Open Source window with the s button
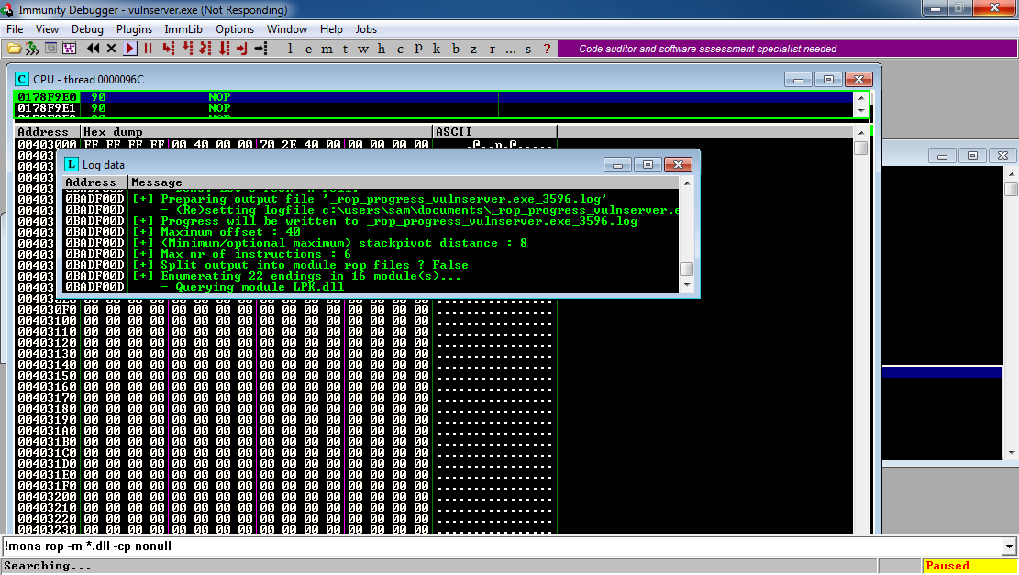Image resolution: width=1019 pixels, height=575 pixels. [528, 49]
